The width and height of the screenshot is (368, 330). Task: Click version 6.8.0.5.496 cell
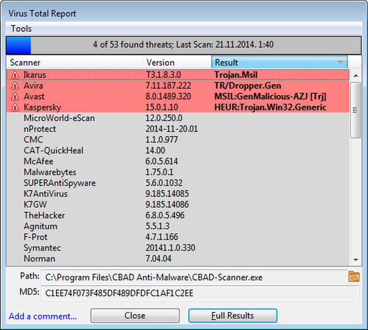pos(165,215)
